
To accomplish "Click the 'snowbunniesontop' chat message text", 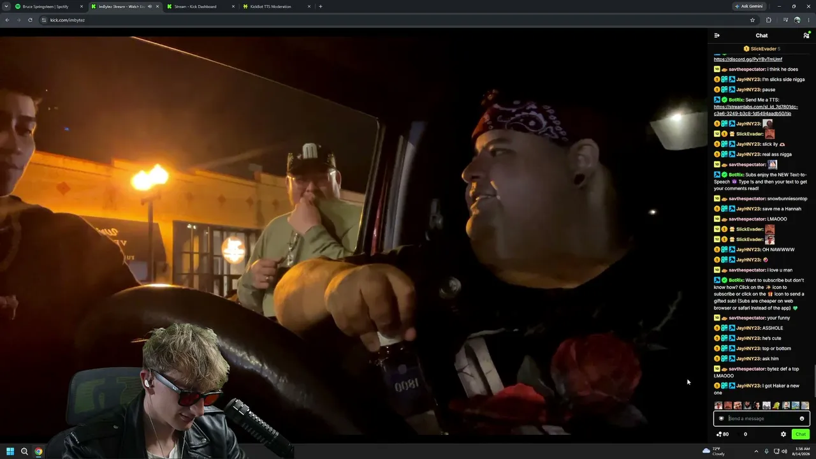I will click(787, 198).
